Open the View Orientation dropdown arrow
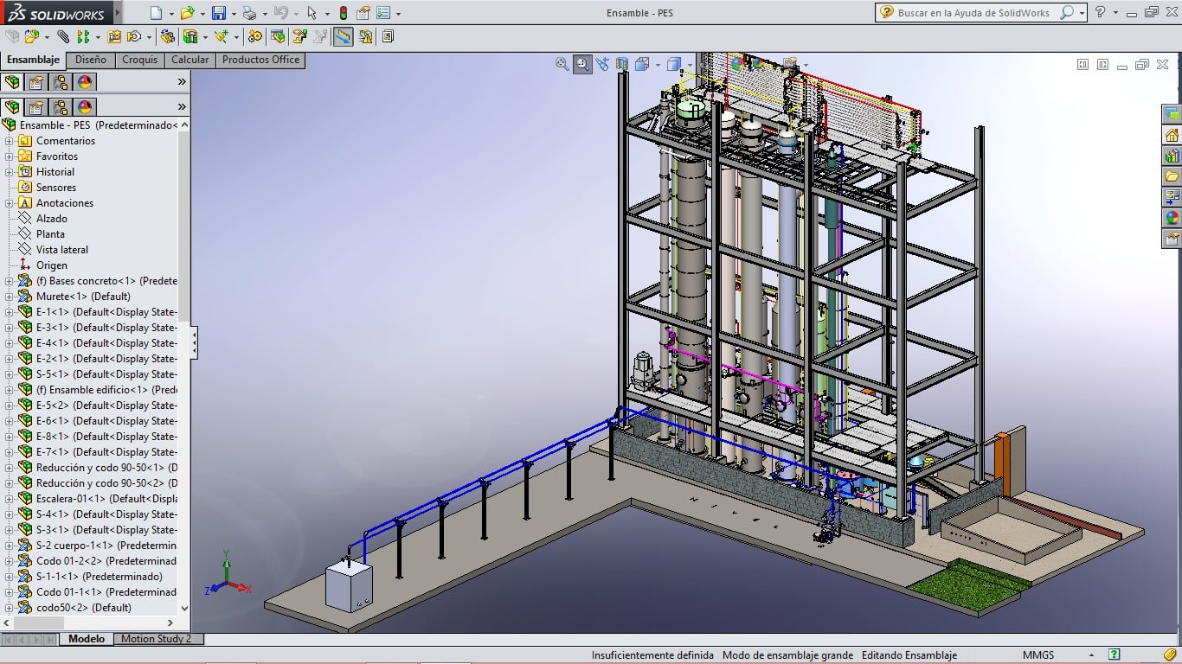 click(x=658, y=65)
